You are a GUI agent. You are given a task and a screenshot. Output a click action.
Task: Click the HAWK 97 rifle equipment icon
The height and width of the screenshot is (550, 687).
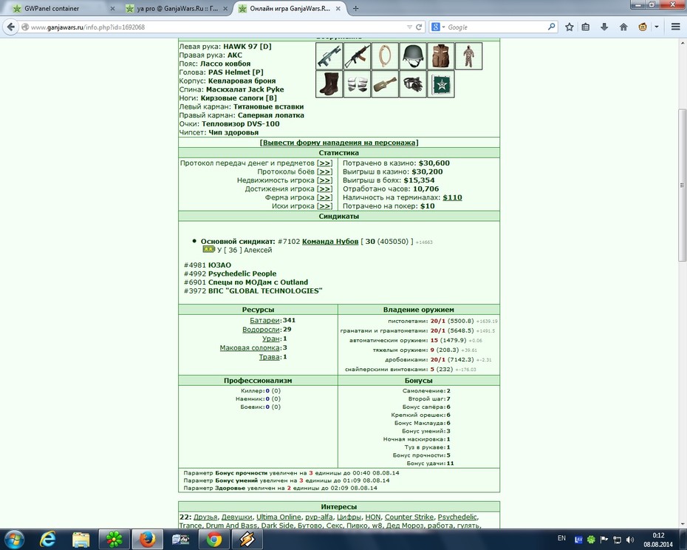tap(329, 55)
